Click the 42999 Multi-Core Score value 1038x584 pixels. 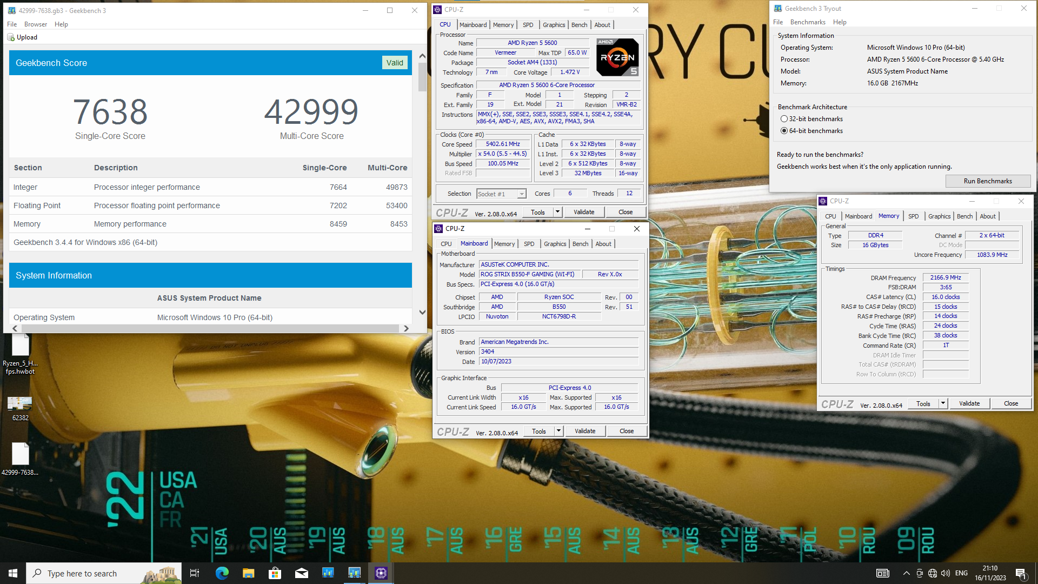point(311,112)
